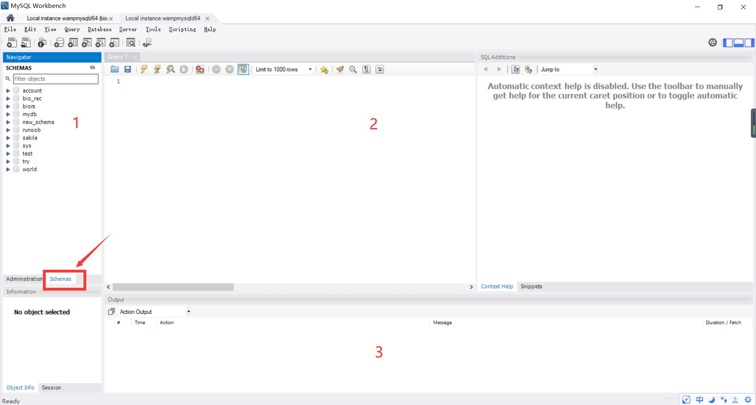
Task: Expand the account schema
Action: point(8,90)
